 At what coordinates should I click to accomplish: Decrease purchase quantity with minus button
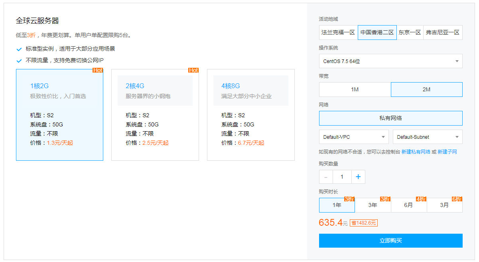tap(326, 177)
